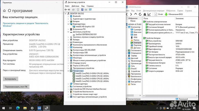
Task: Open Windows Start menu
Action: click(x=3, y=108)
